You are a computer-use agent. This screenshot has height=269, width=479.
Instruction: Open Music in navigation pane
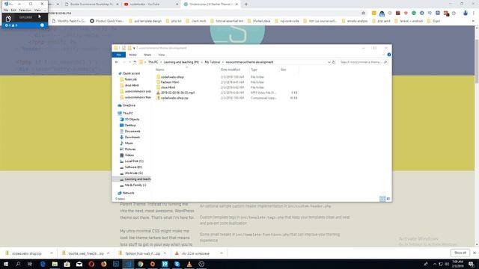click(129, 143)
